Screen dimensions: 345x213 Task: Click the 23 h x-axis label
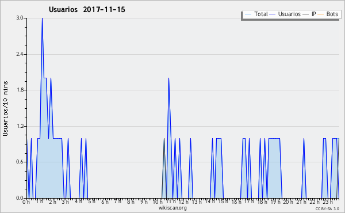pos(327,201)
